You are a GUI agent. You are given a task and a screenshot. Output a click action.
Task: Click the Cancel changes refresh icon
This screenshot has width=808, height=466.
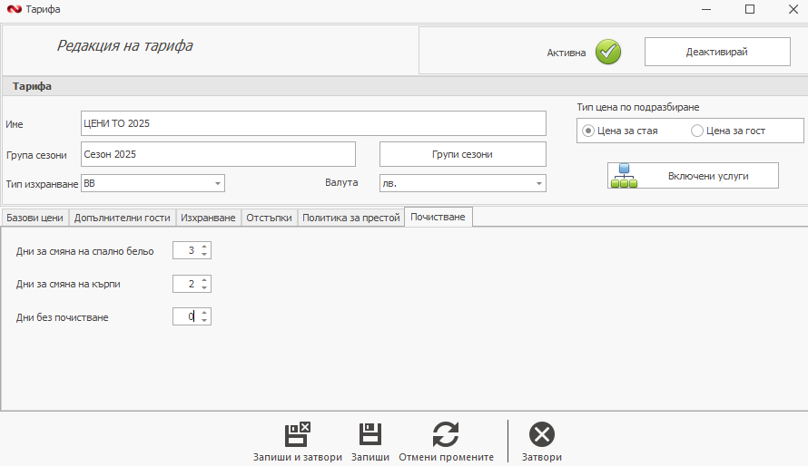tap(446, 434)
